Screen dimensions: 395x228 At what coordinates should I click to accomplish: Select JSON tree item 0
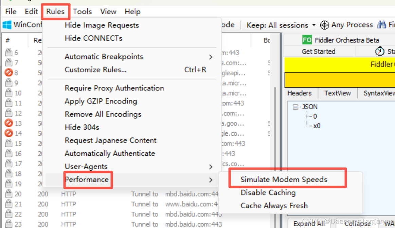tap(315, 116)
